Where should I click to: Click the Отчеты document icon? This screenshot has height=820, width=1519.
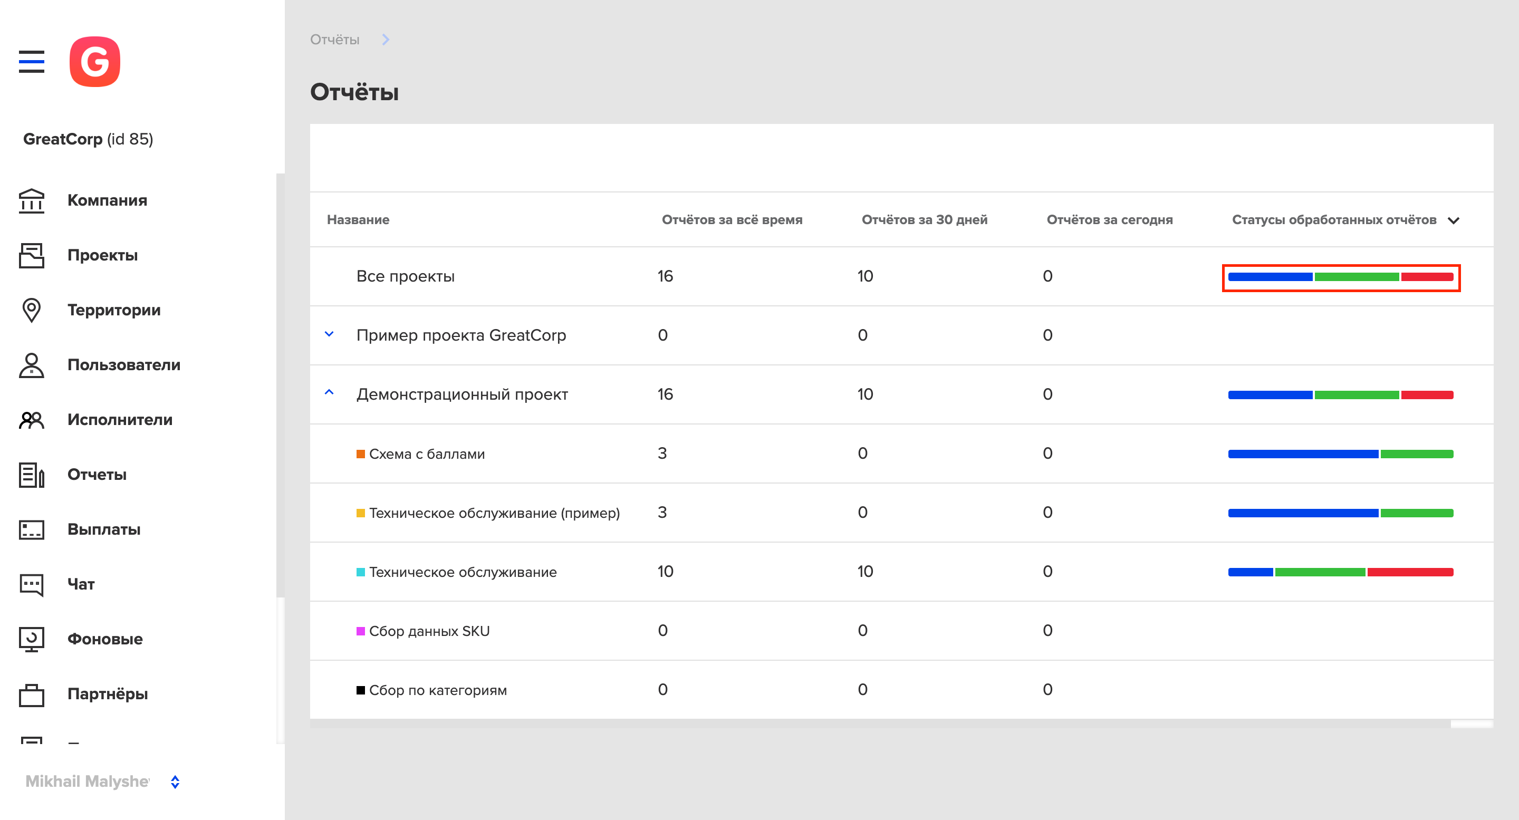click(x=31, y=475)
